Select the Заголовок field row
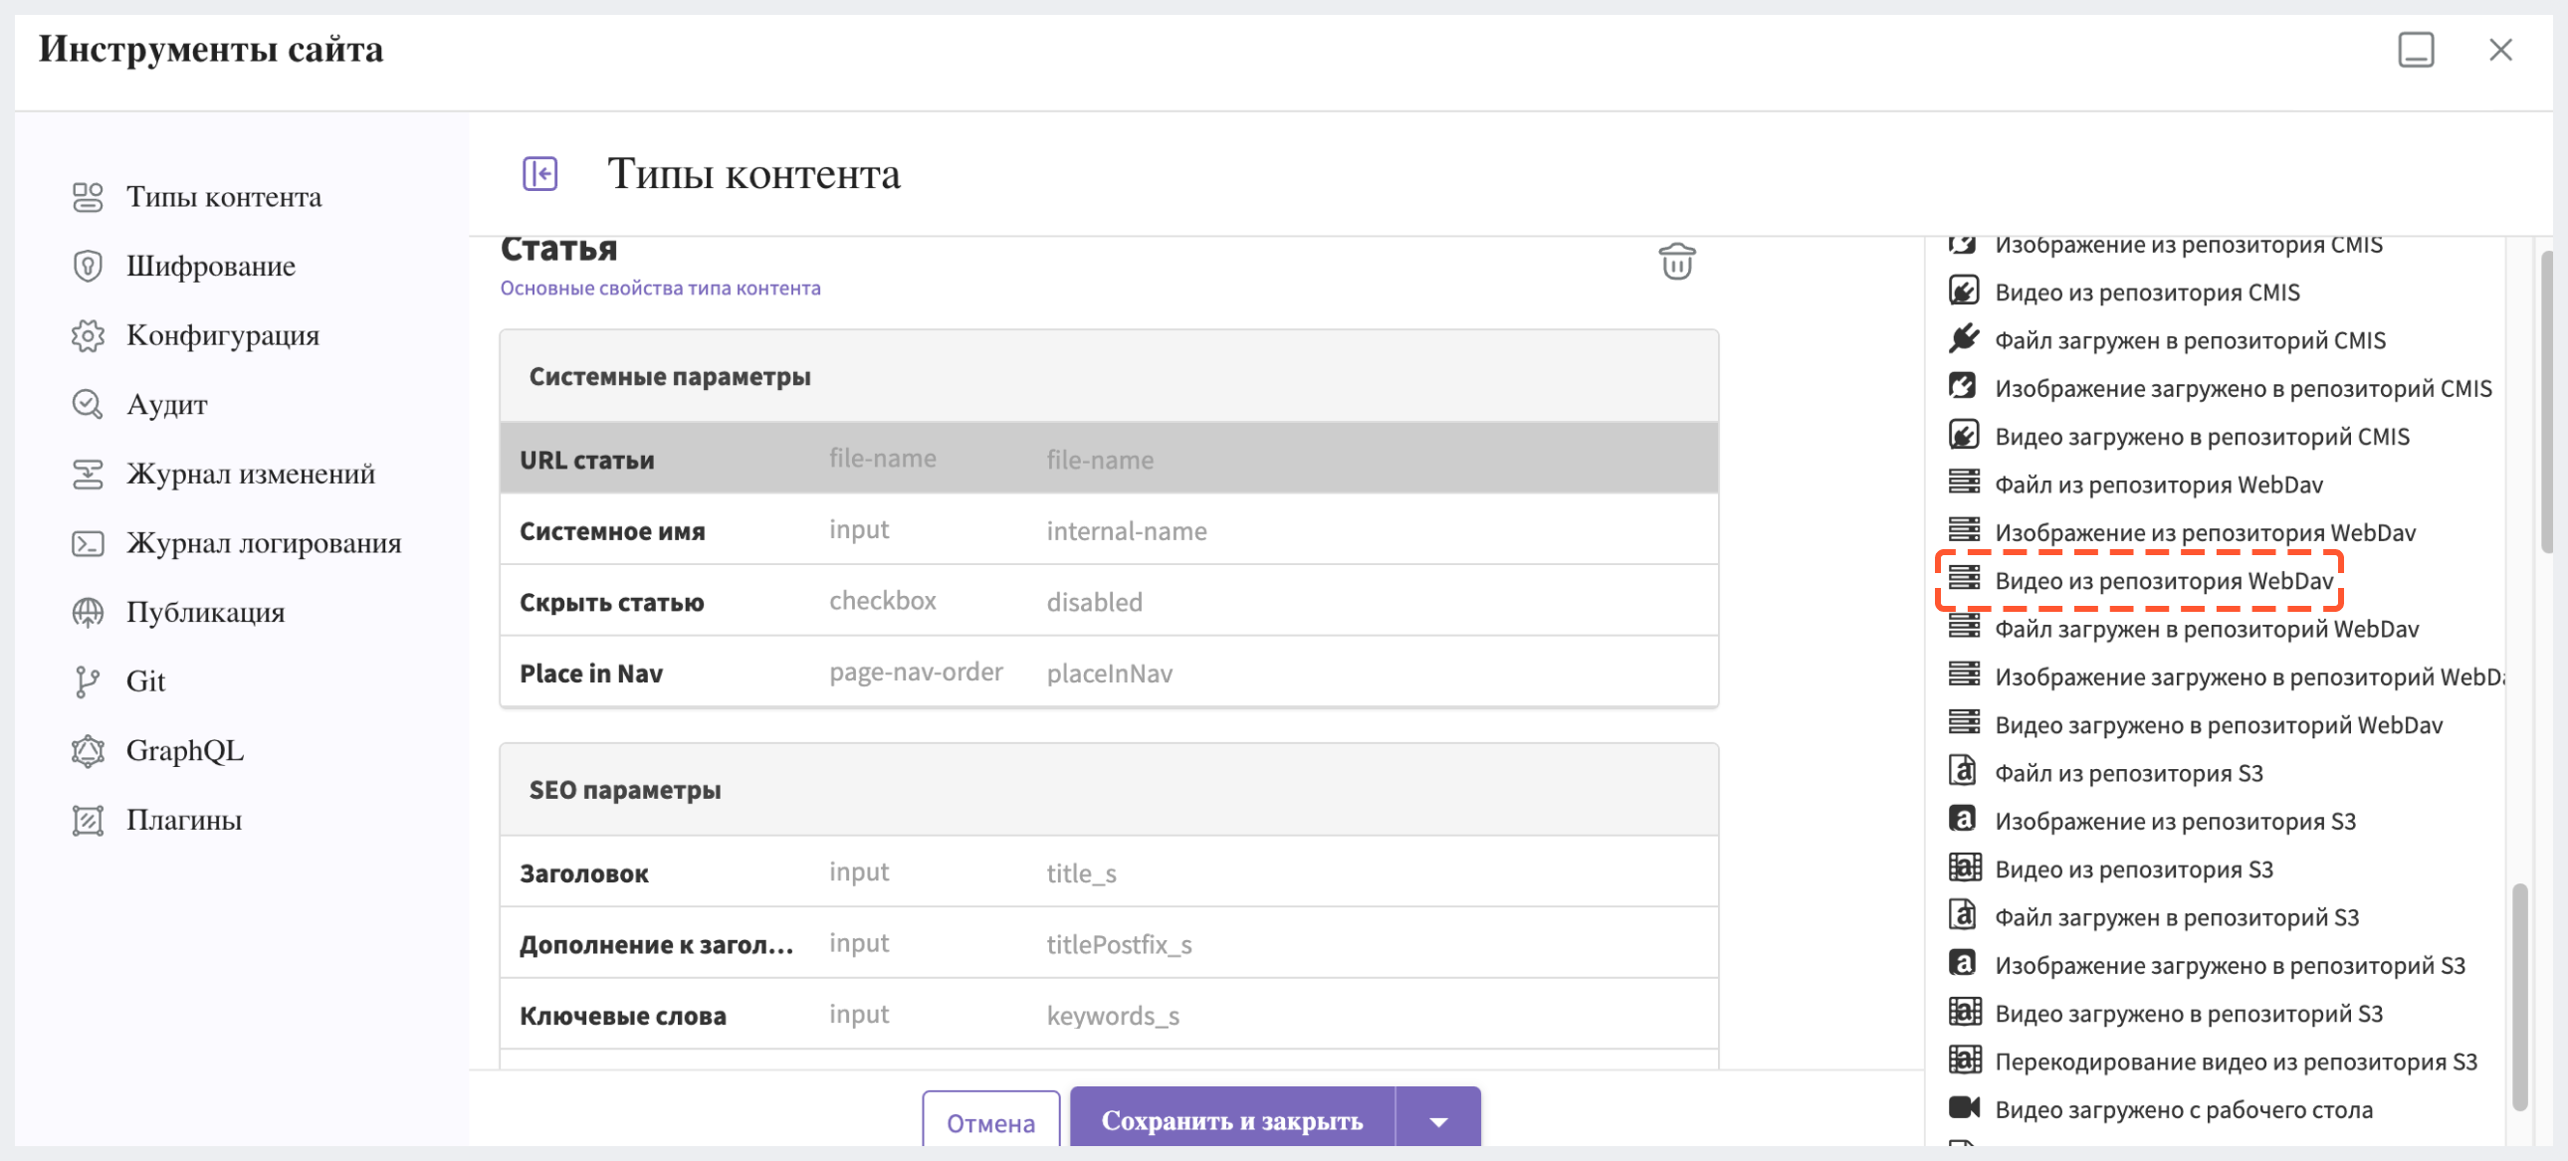 [1109, 872]
